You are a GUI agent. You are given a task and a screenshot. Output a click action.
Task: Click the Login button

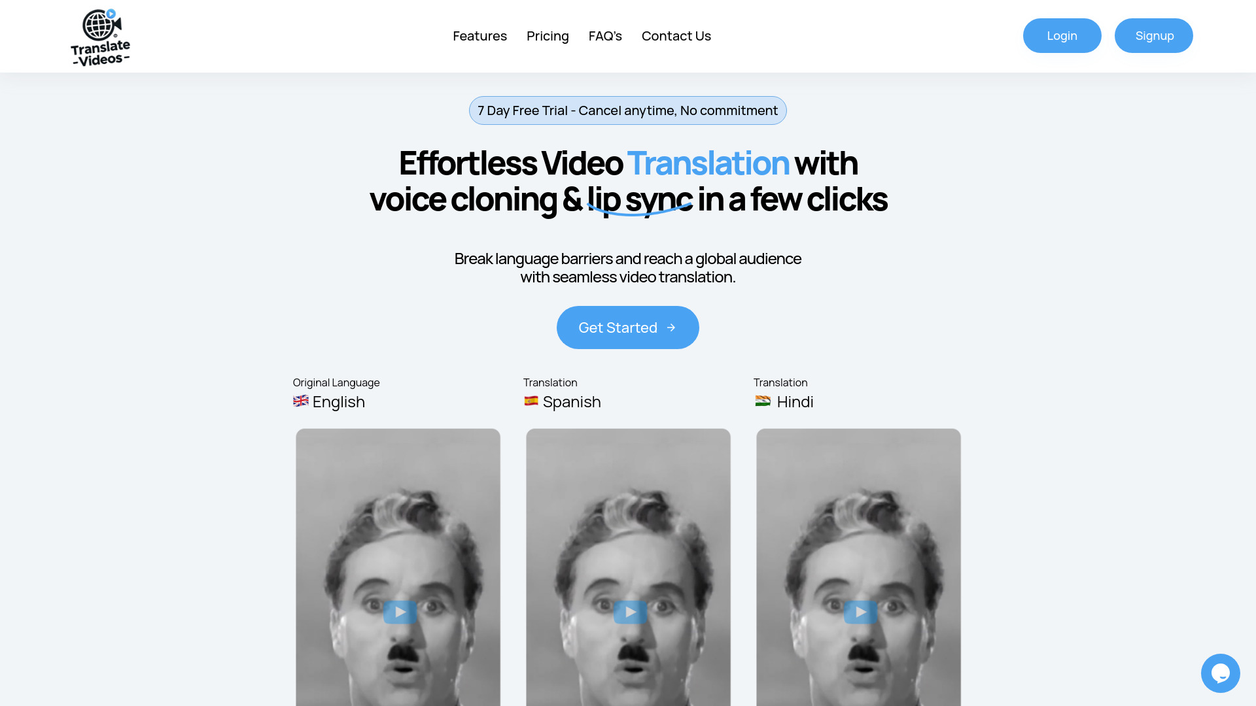pos(1062,35)
